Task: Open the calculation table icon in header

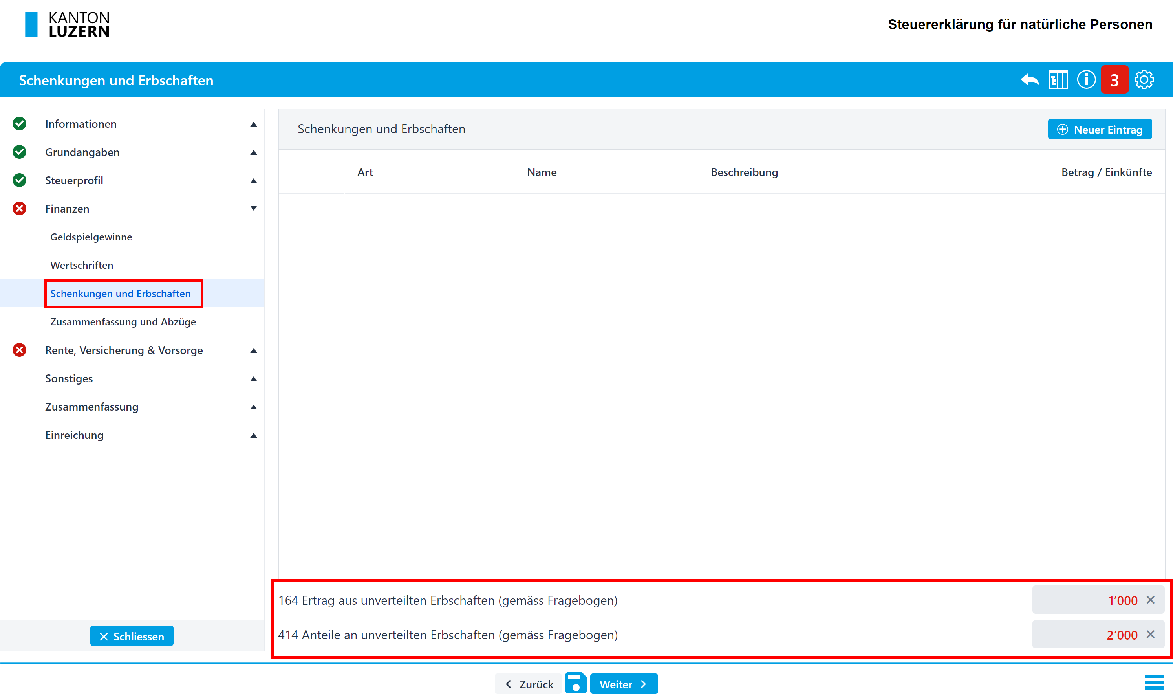Action: click(1058, 80)
